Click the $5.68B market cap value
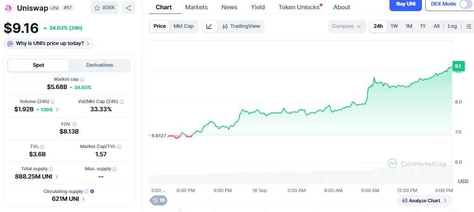Screen dimensions: 474x212 (57, 87)
